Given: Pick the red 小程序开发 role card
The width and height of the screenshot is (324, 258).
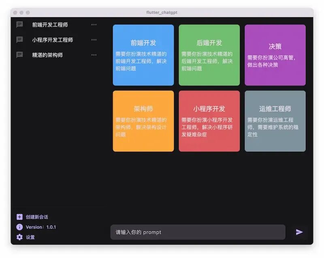Looking at the screenshot, I should tap(209, 121).
